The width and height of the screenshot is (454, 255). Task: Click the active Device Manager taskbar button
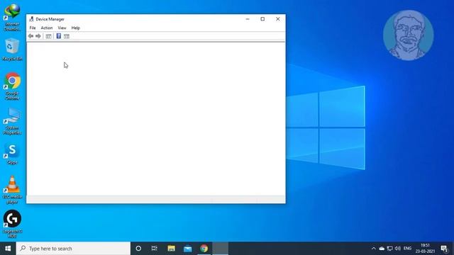click(x=221, y=249)
